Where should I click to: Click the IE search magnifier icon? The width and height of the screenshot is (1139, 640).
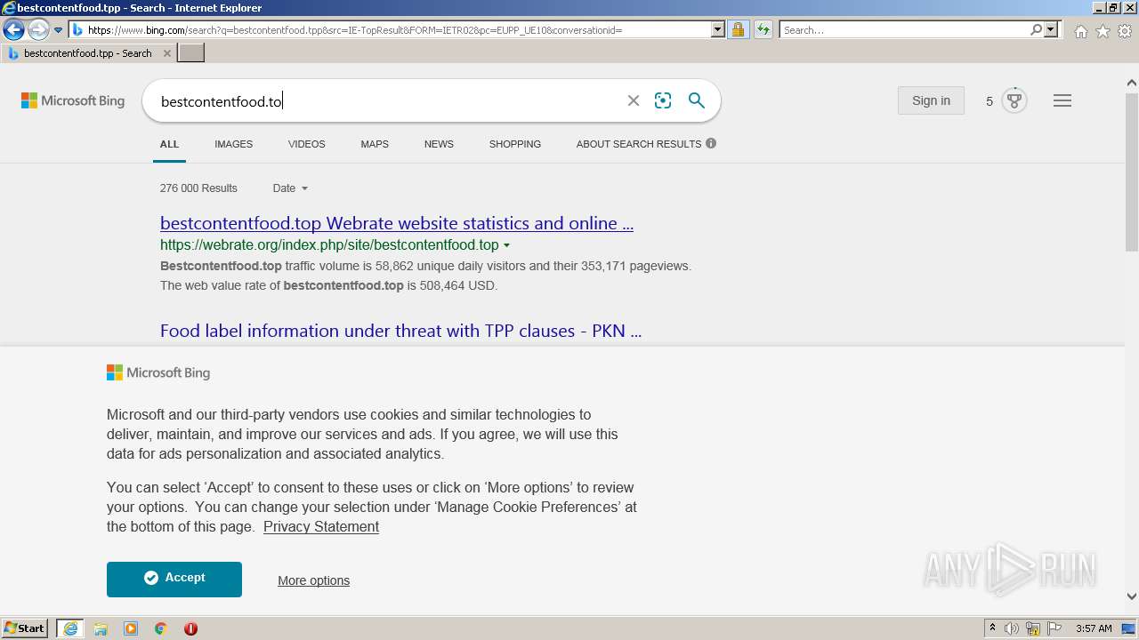[x=1036, y=30]
